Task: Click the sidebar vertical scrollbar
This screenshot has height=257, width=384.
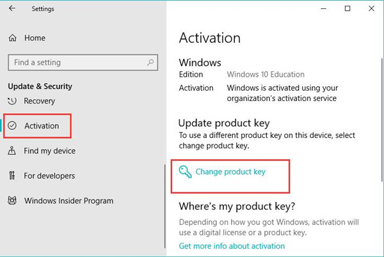Action: [x=165, y=206]
